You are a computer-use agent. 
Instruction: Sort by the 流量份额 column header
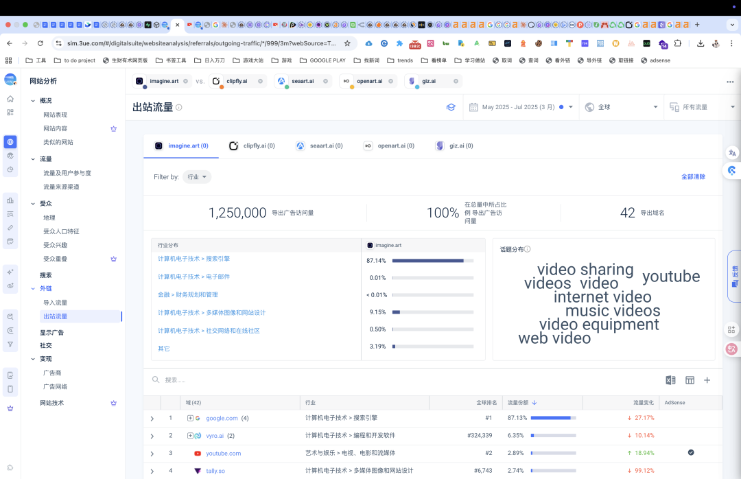[x=521, y=402]
